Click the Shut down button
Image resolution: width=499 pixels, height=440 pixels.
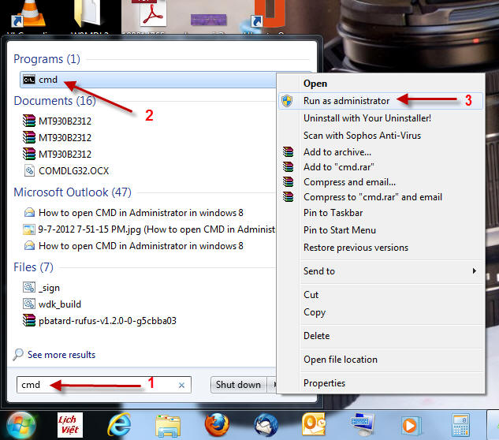coord(238,385)
